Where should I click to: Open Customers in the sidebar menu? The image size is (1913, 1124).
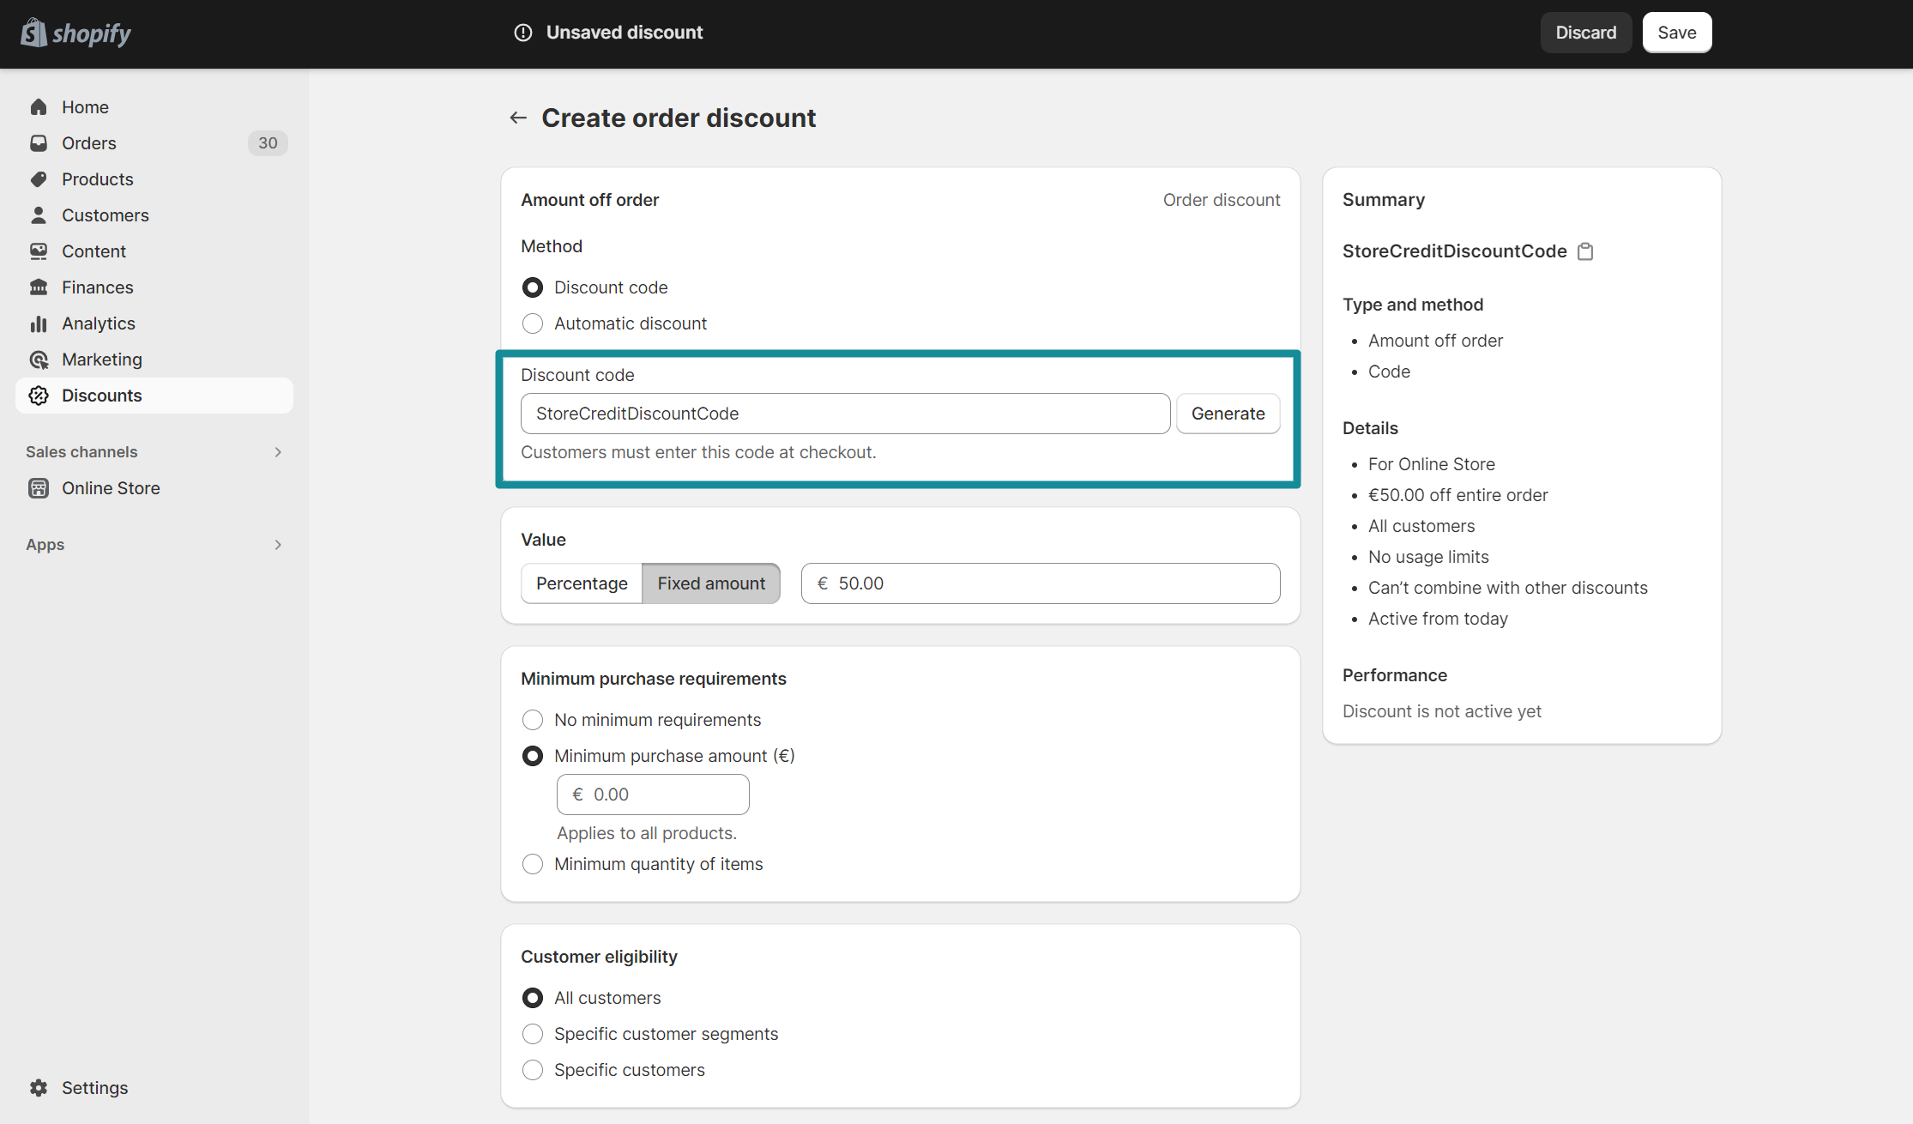105,215
